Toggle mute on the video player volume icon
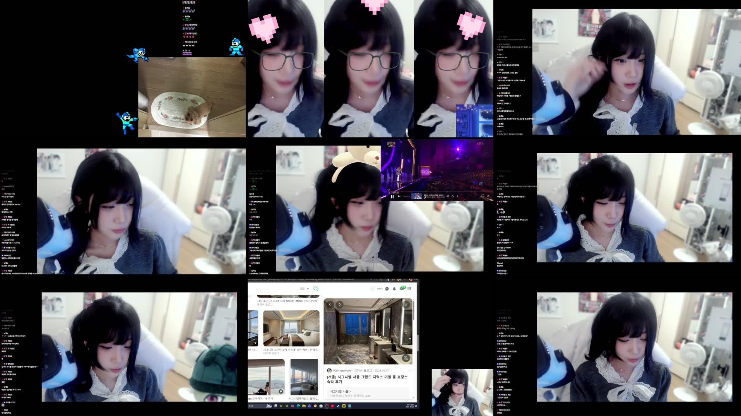 coord(481,196)
